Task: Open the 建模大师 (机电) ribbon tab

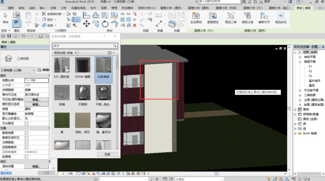Action: point(226,8)
